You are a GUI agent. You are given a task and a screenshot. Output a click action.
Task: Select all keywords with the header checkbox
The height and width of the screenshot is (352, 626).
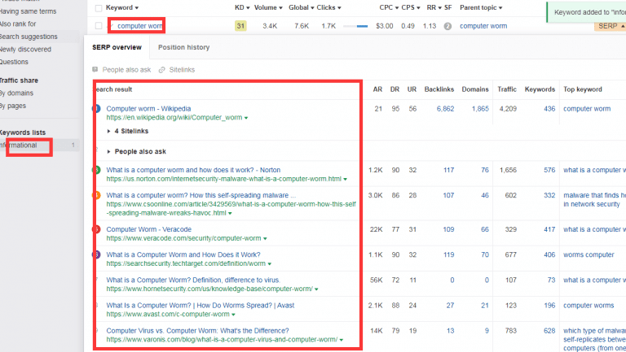[99, 8]
